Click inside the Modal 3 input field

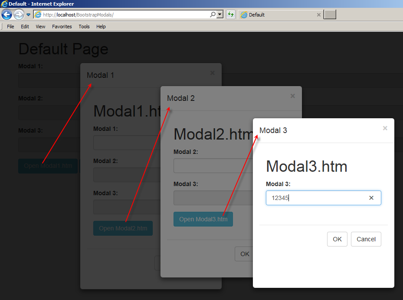pyautogui.click(x=317, y=198)
